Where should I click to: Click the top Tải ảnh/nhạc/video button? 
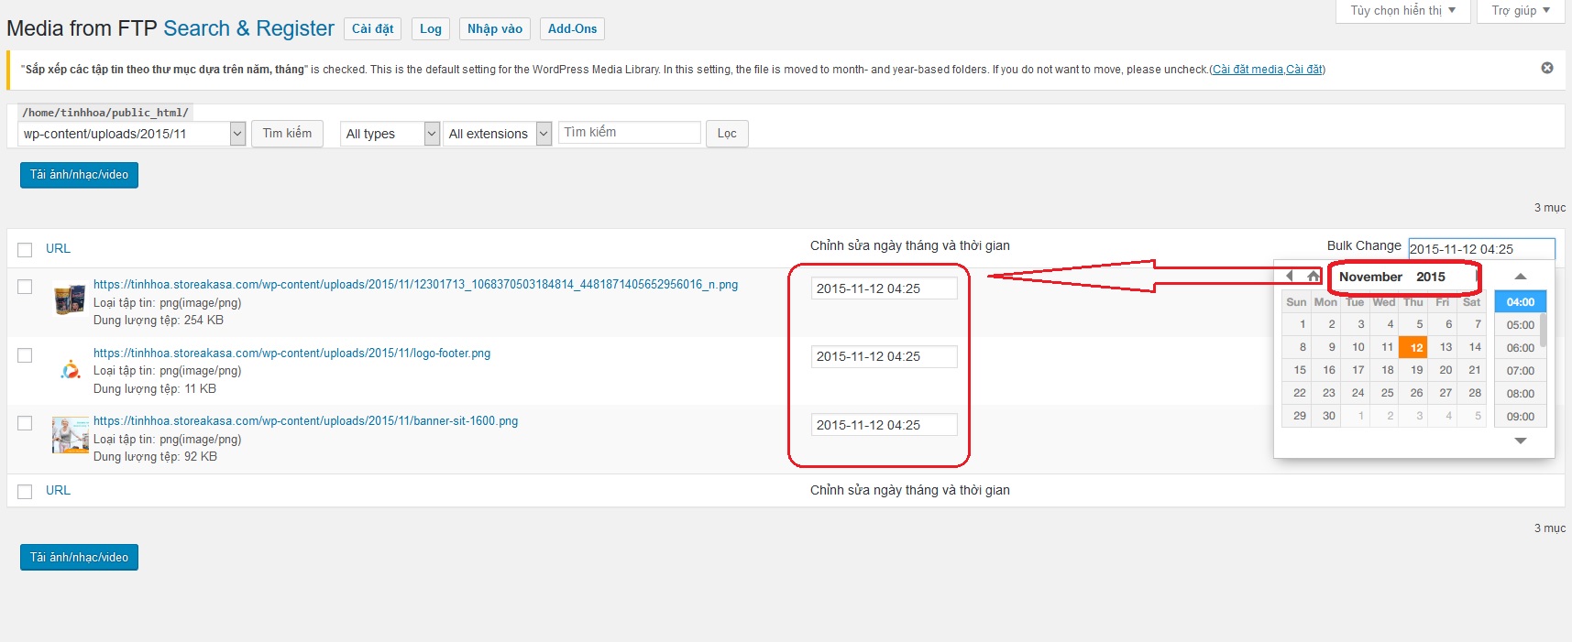pyautogui.click(x=79, y=175)
